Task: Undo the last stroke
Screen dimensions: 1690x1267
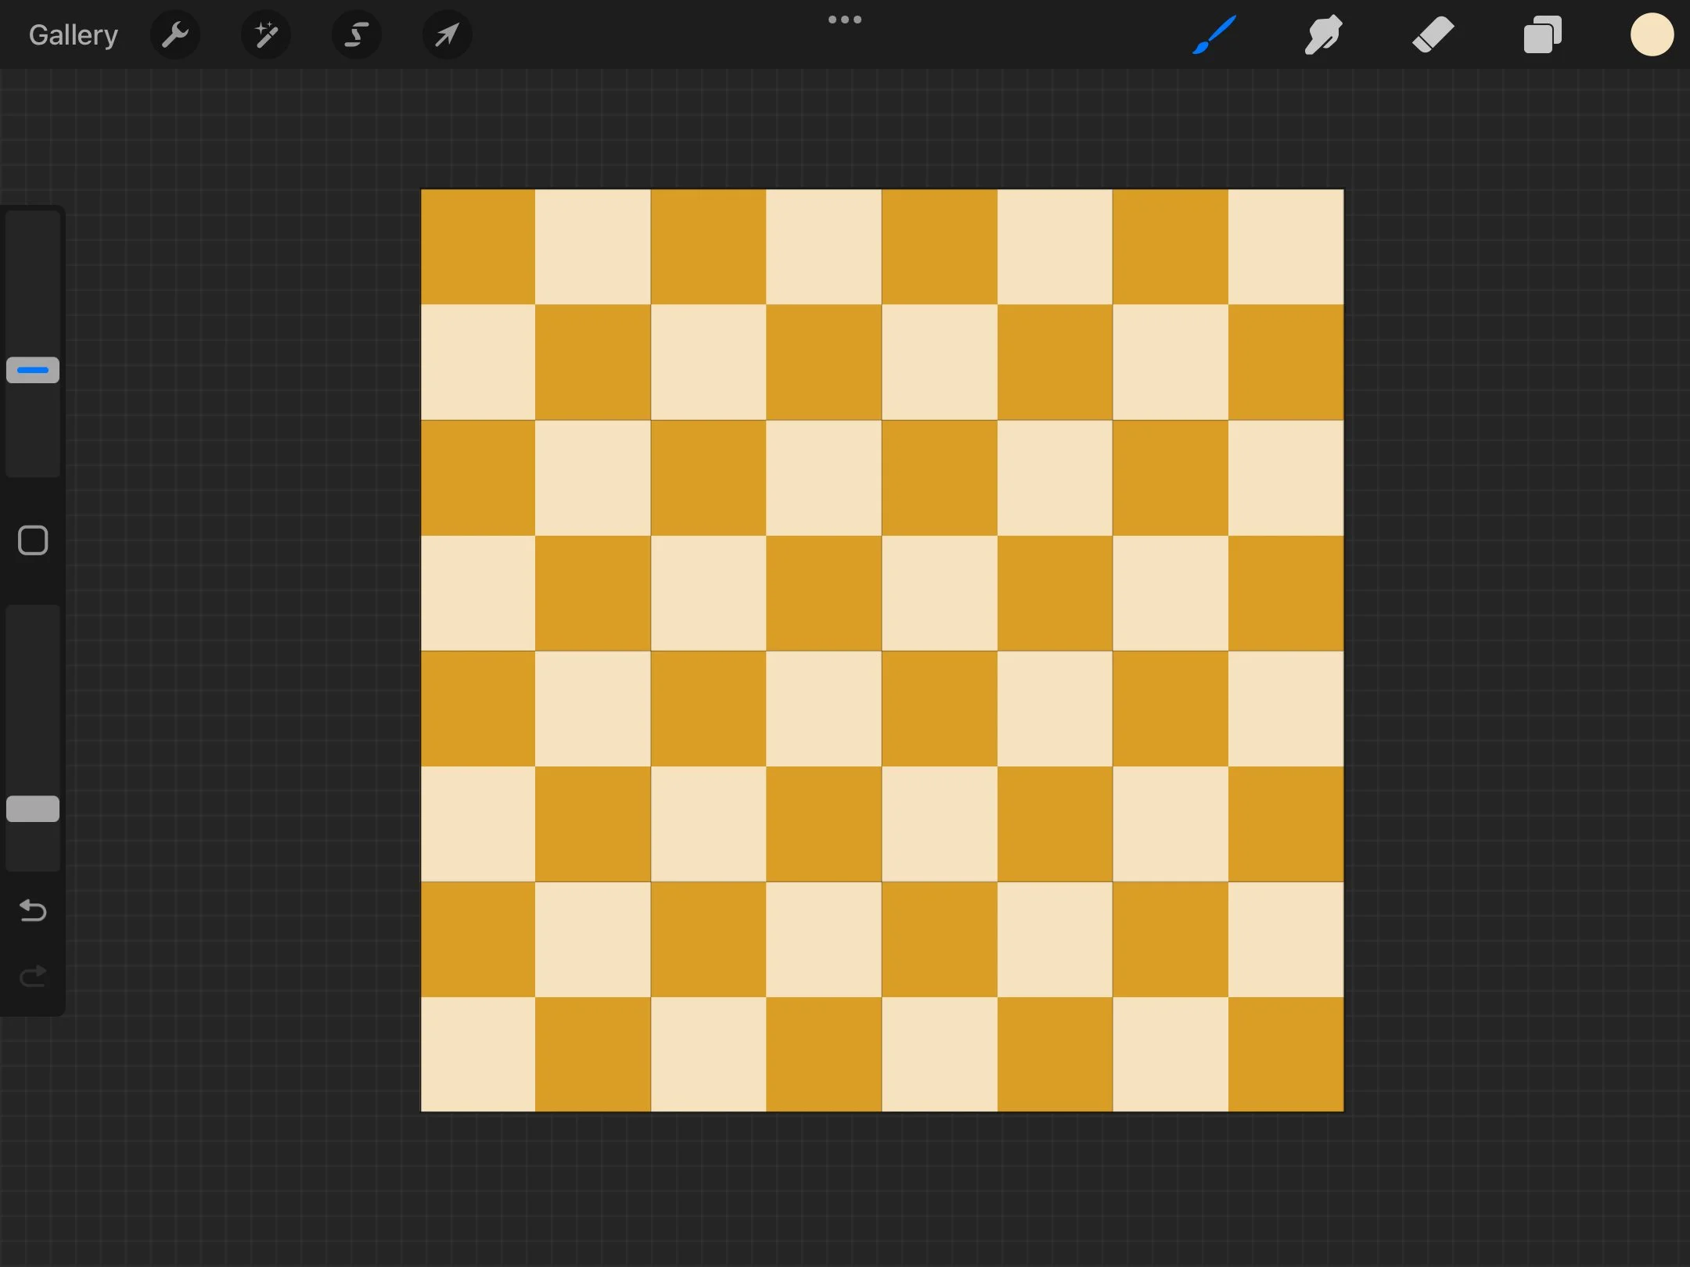Action: 32,910
